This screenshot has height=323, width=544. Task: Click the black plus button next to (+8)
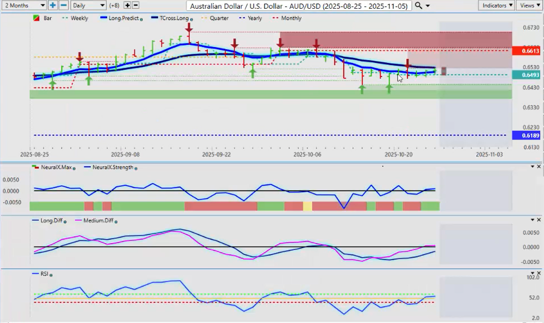coord(127,5)
